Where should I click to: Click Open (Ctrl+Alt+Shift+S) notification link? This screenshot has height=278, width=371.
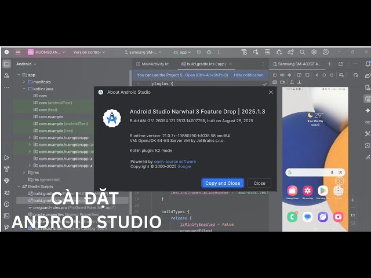click(206, 75)
